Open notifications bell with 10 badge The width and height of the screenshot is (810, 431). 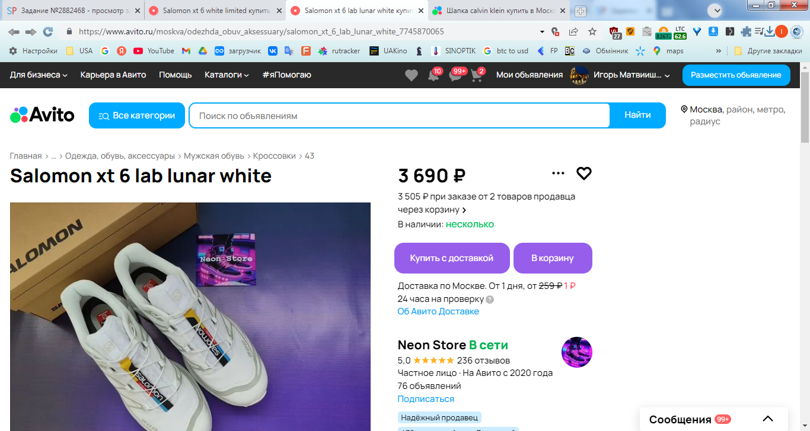click(433, 75)
